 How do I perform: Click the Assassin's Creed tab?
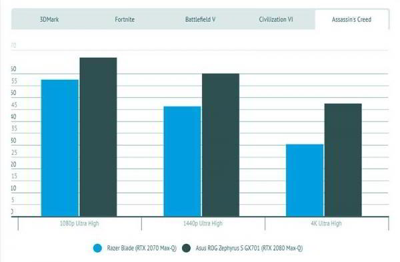coord(351,19)
